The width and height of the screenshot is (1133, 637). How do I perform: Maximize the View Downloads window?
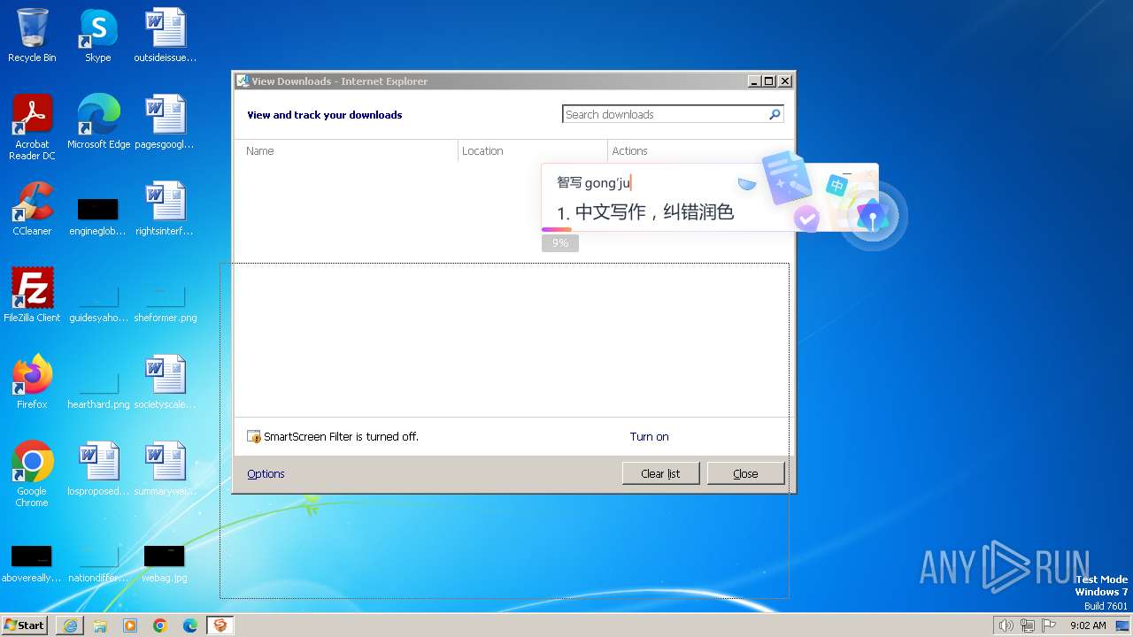point(769,81)
